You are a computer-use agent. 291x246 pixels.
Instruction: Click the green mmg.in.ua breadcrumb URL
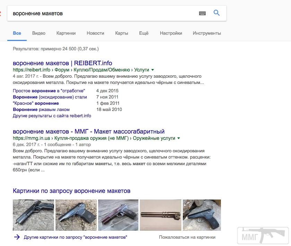tap(94, 138)
